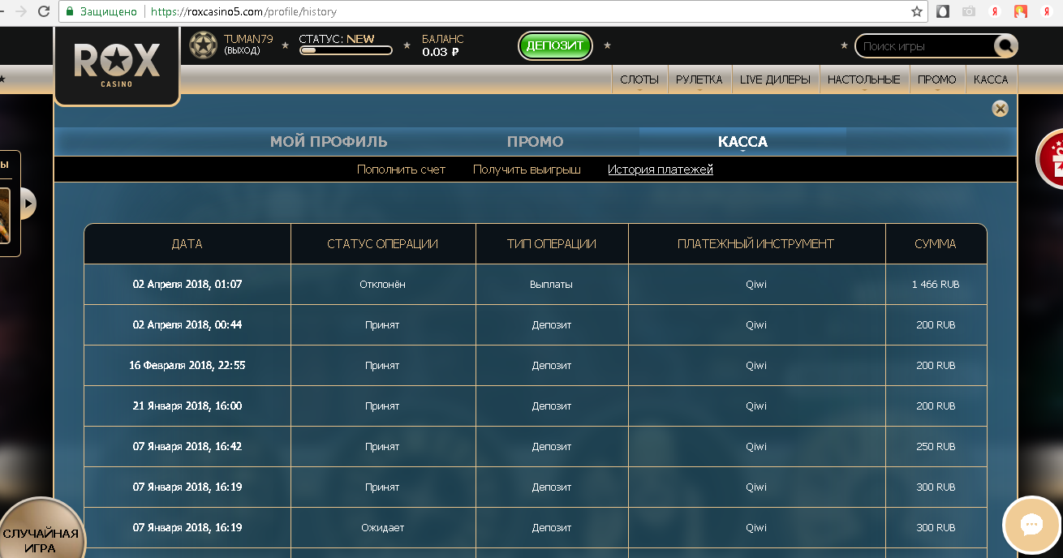Open the egg-shaped browser extension icon
Screen dimensions: 1063x558
pyautogui.click(x=943, y=12)
